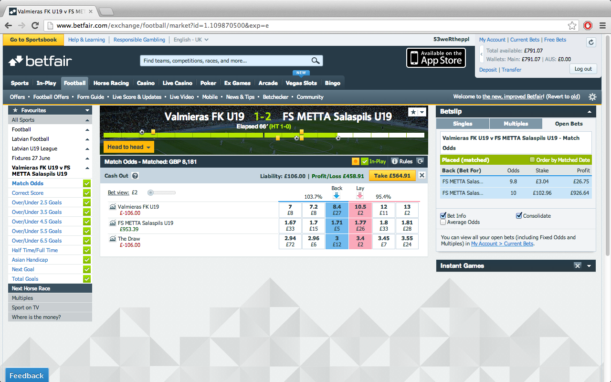Viewport: 611px width, 382px height.
Task: Toggle the Asian Handicap checkbox
Action: (86, 260)
